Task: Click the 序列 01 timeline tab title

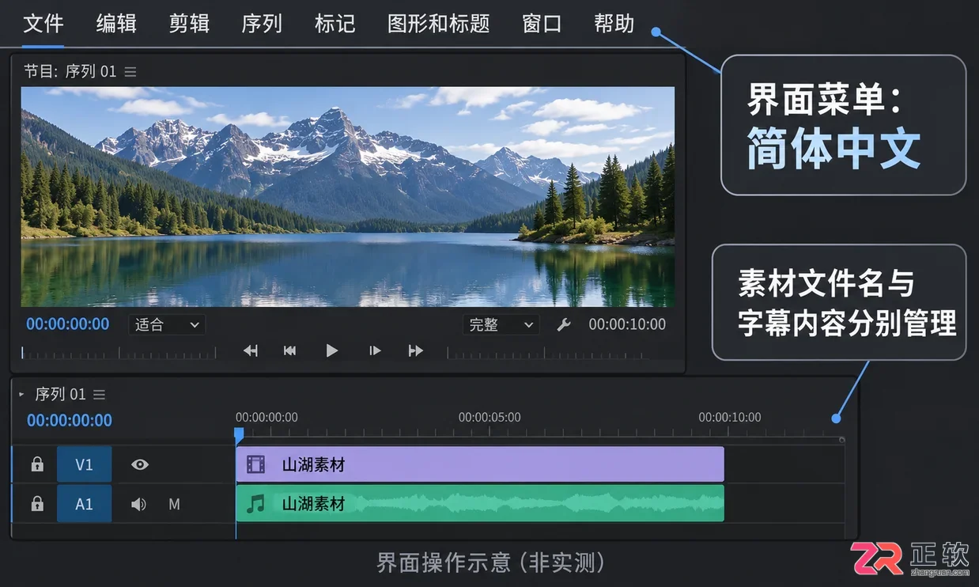Action: pyautogui.click(x=60, y=394)
